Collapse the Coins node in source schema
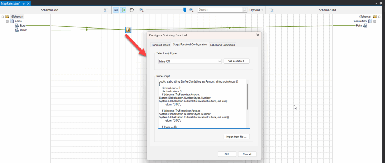Viewport: 385px width, 163px height. (7, 21)
